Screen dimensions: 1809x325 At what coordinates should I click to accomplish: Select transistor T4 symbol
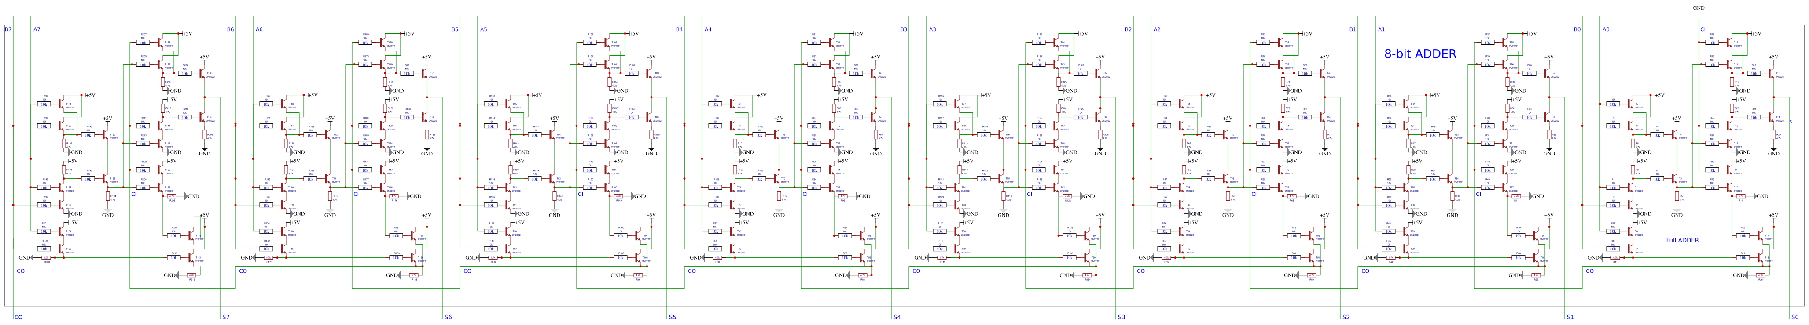[1675, 134]
